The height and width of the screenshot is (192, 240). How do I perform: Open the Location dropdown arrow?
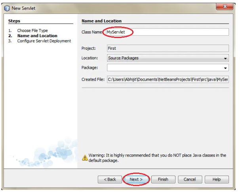coord(225,58)
